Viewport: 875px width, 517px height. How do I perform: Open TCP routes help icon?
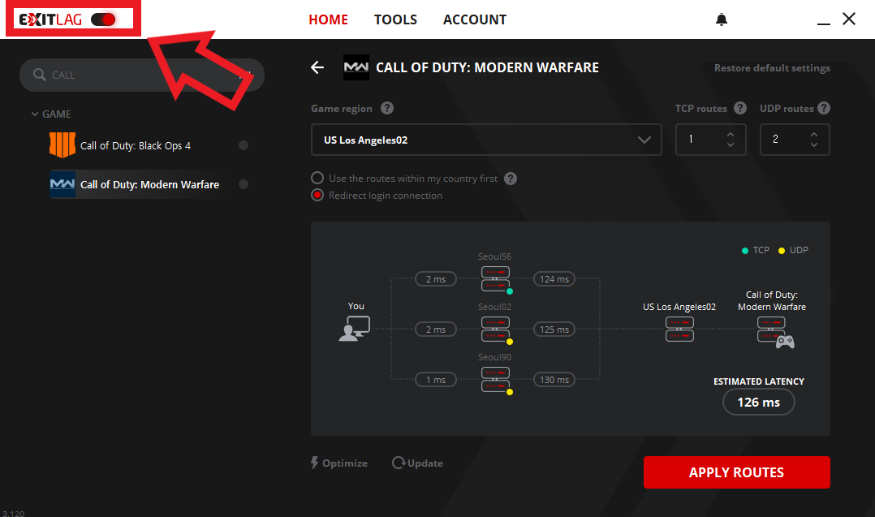(740, 108)
